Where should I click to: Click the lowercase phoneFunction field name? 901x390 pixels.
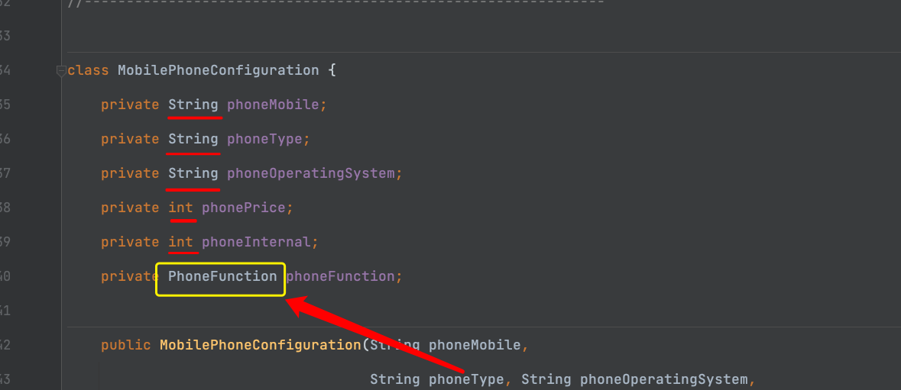(340, 276)
